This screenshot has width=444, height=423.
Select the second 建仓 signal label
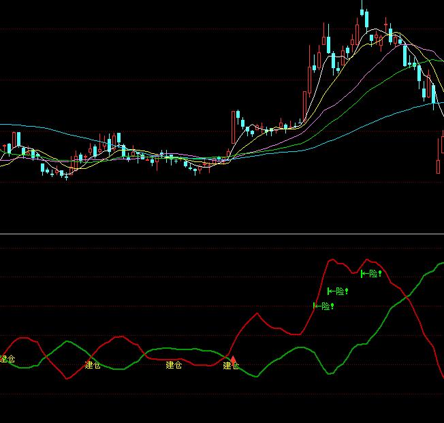coord(93,366)
